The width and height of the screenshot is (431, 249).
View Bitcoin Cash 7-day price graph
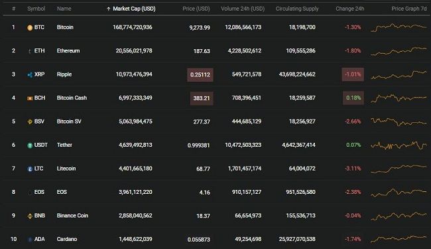pos(399,98)
